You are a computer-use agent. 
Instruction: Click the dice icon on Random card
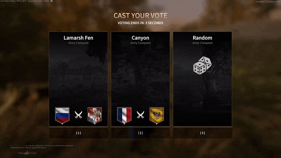point(203,65)
